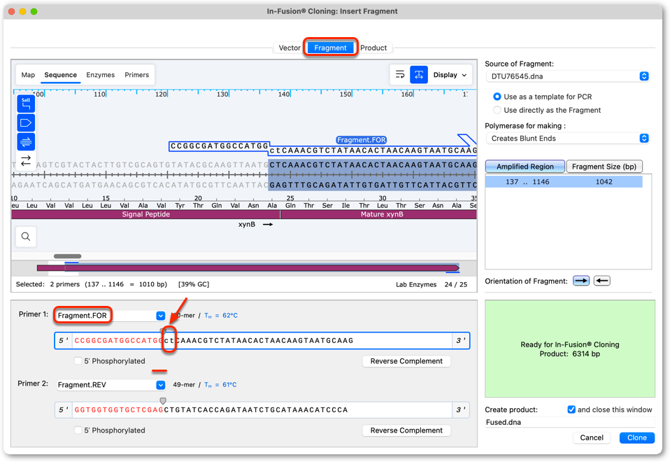The image size is (670, 462).
Task: Click the Primer 1 name field Fragment.FOR
Action: click(x=106, y=316)
